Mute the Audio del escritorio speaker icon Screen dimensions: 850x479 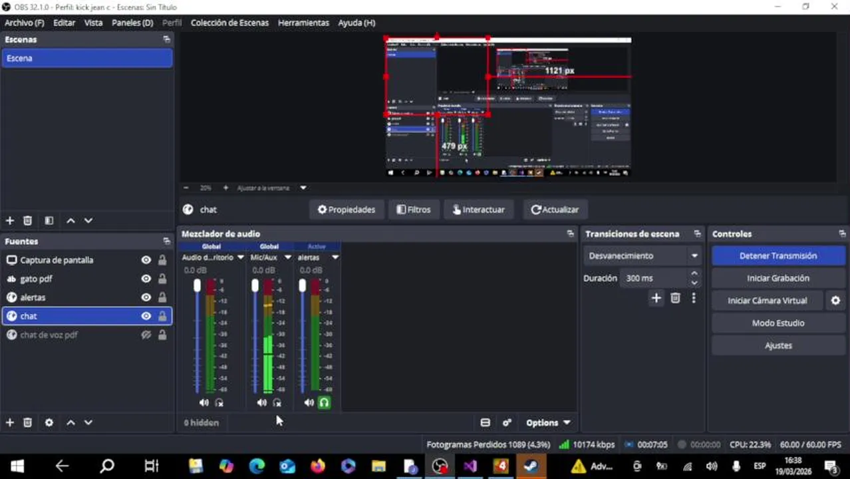(x=204, y=402)
